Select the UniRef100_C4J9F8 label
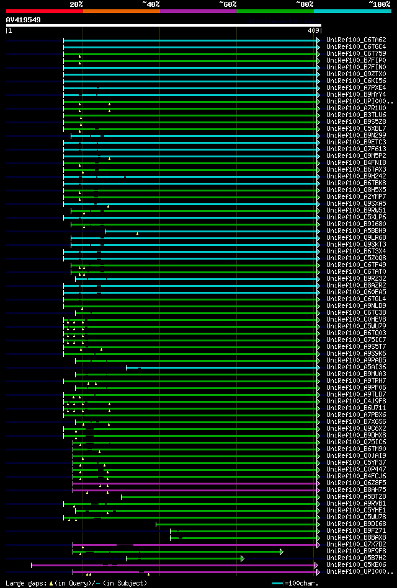 click(x=357, y=402)
